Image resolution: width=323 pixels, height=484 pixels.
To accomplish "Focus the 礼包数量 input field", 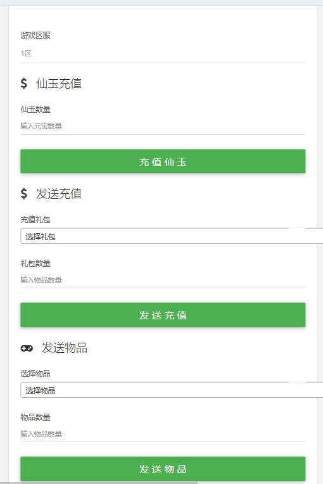I will point(163,279).
